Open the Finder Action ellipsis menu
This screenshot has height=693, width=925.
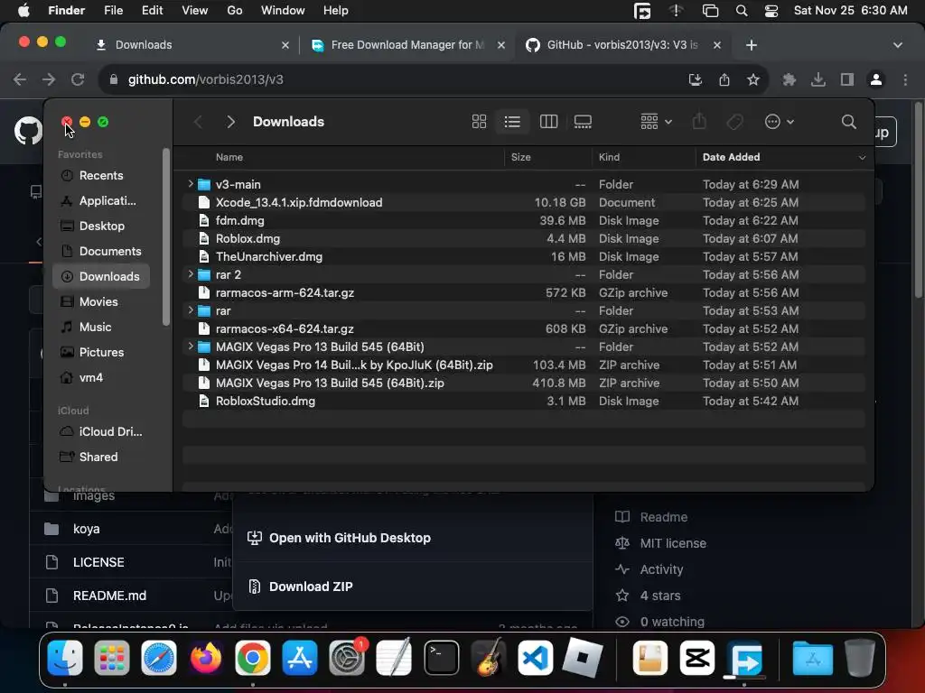tap(780, 122)
